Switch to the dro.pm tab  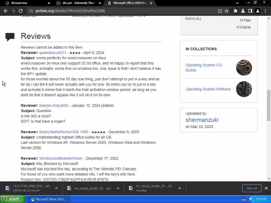(x=79, y=3)
